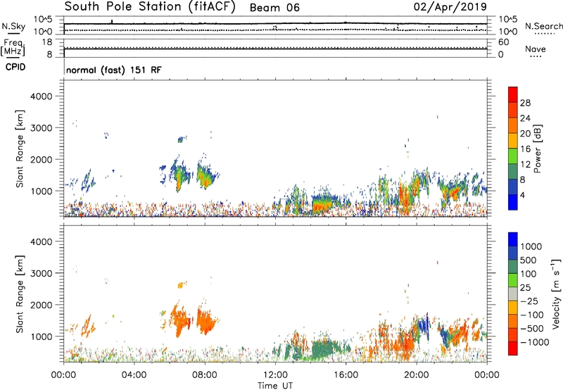Screen dimensions: 563x390
Task: Click the '28' power colorbar tick
Action: pos(525,103)
